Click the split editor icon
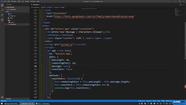This screenshot has width=186, height=105. [180, 5]
